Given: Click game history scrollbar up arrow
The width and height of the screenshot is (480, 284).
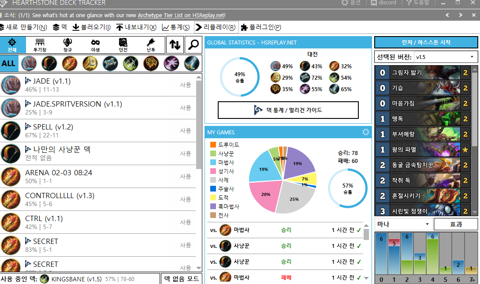Looking at the screenshot, I should (366, 226).
